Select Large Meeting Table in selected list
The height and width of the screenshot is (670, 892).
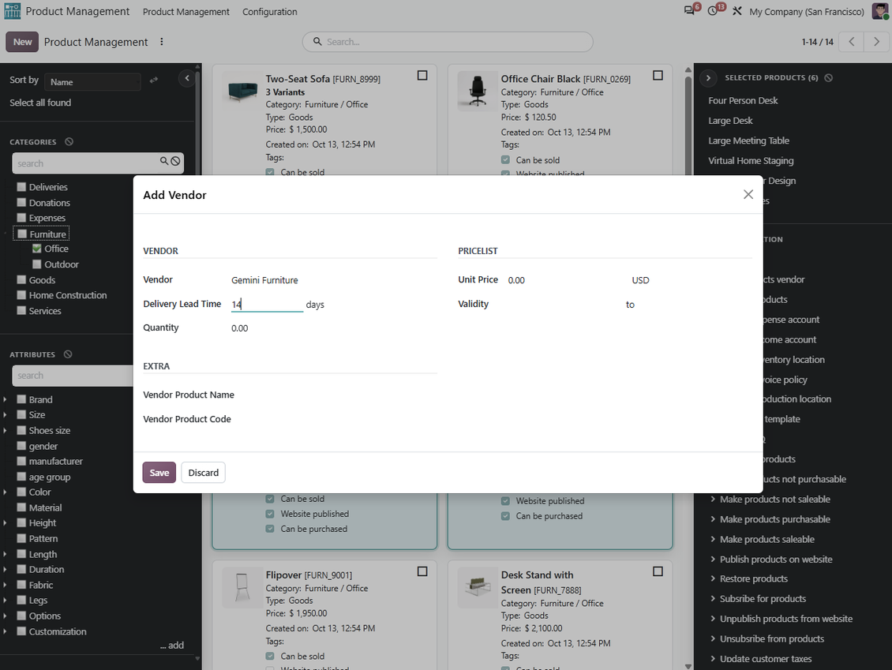coord(748,140)
